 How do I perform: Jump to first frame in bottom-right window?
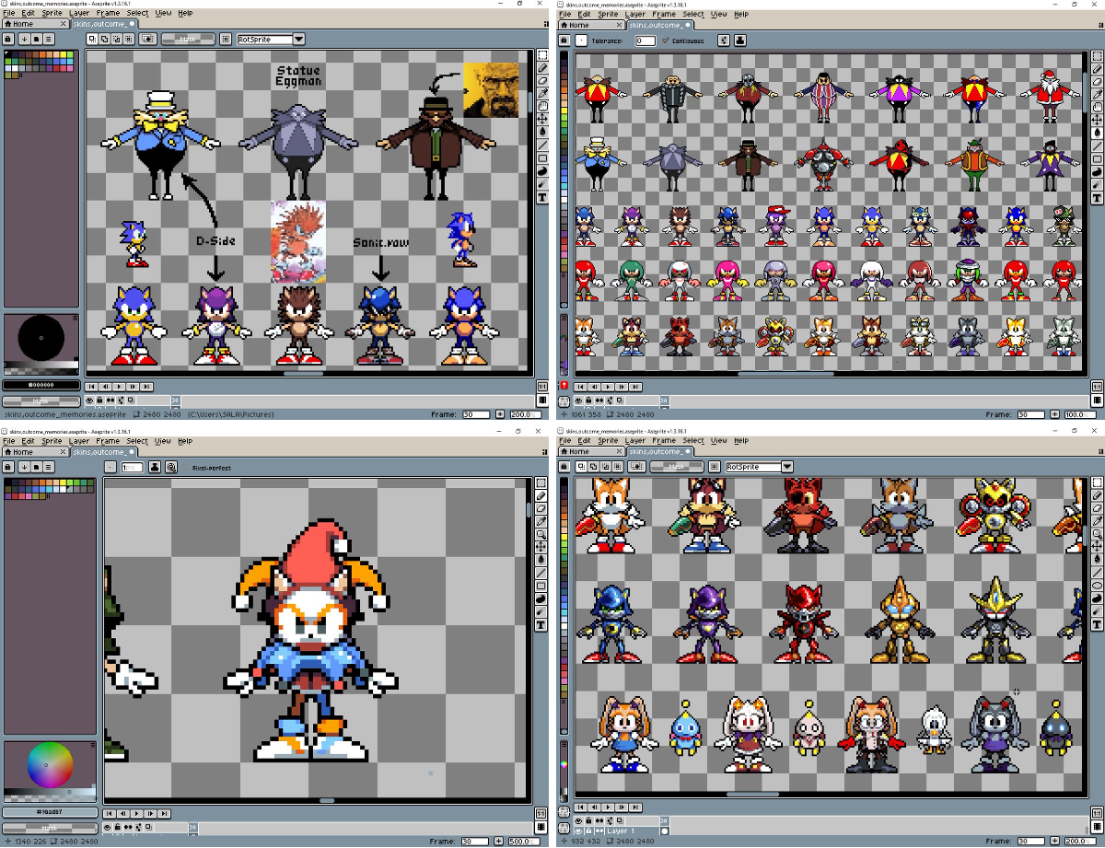coord(582,807)
